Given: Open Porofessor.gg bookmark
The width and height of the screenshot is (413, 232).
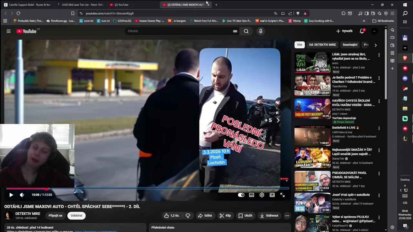Looking at the screenshot, I should [61, 21].
